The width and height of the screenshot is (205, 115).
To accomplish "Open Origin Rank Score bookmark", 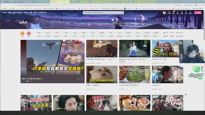I will pos(129,8).
